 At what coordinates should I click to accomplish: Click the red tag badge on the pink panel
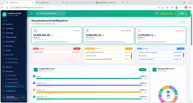click(36, 49)
